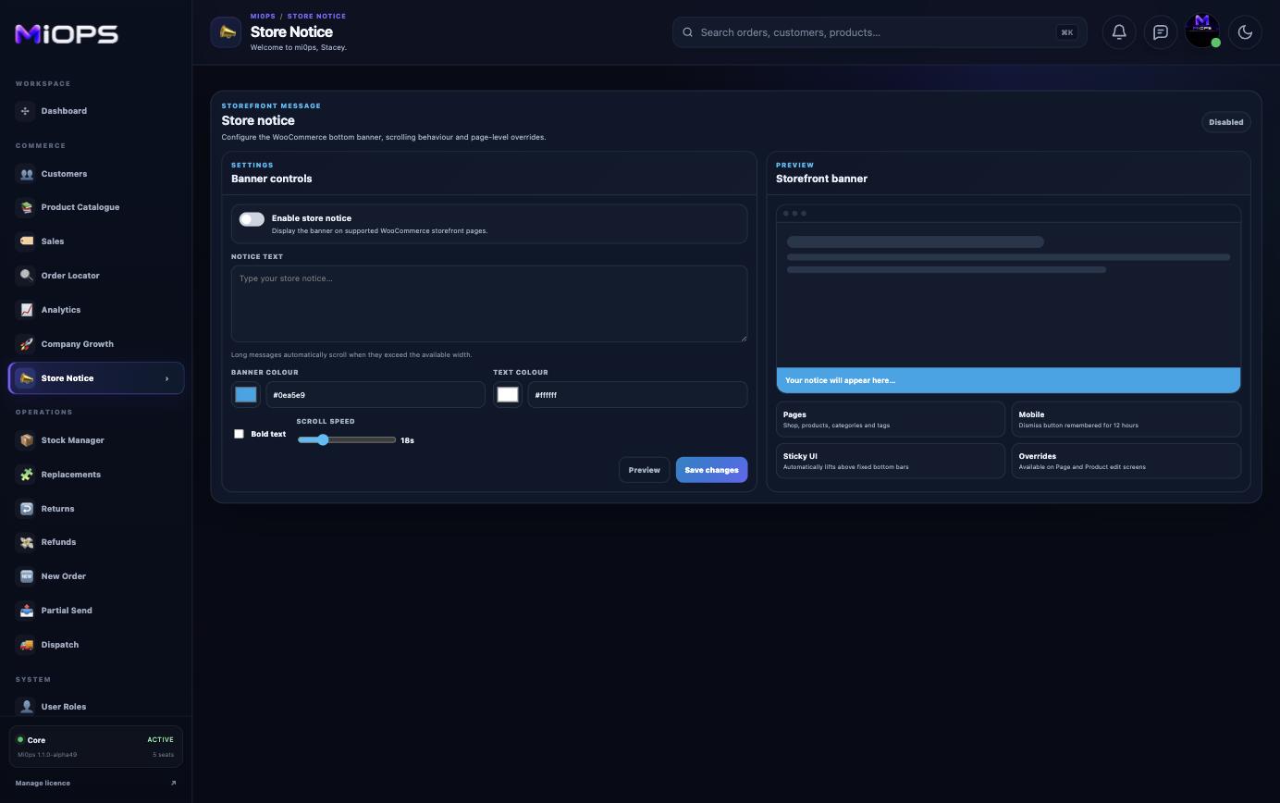Image resolution: width=1280 pixels, height=803 pixels.
Task: Click the Dispatch truck icon
Action: (26, 645)
